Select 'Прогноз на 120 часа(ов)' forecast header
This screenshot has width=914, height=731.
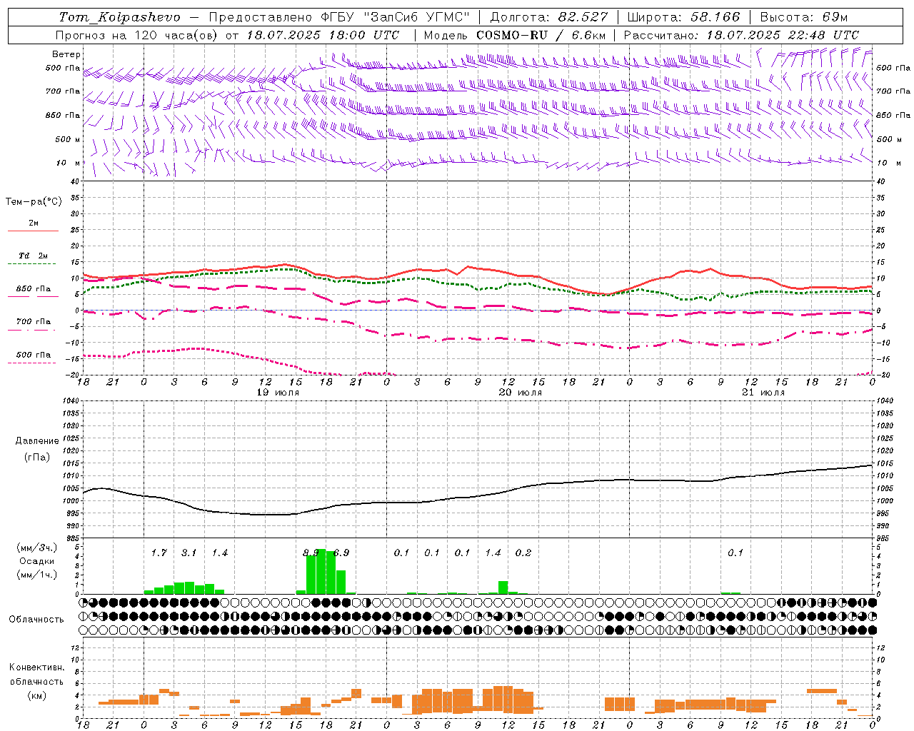click(138, 35)
